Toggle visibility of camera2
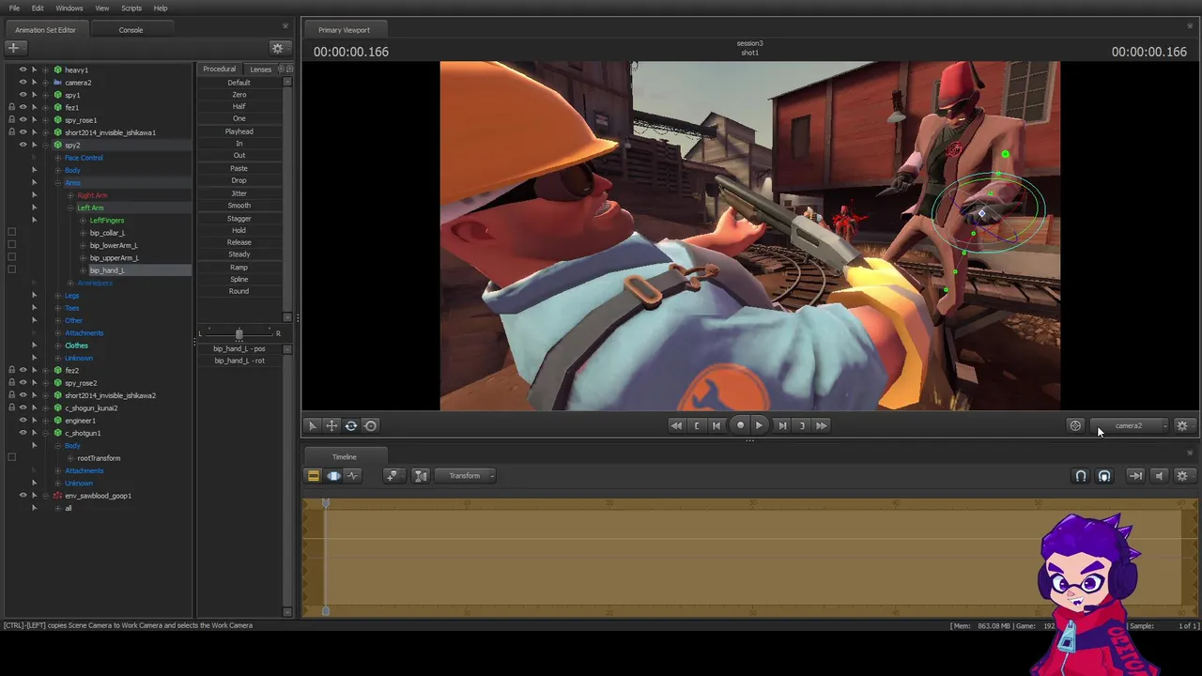Viewport: 1202px width, 676px height. [x=23, y=83]
